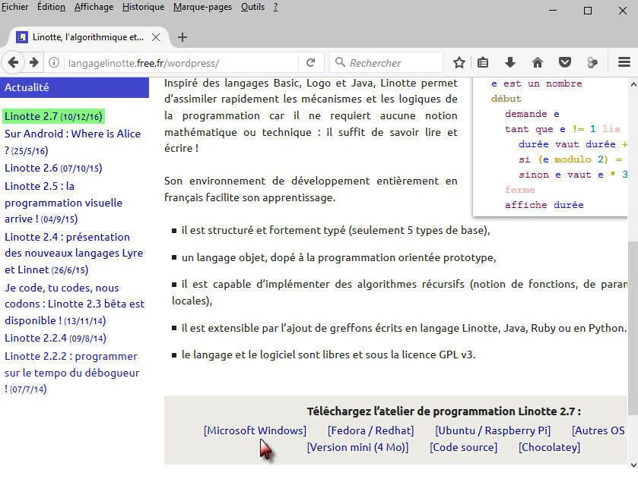The height and width of the screenshot is (479, 638).
Task: Maximize the browser window
Action: click(588, 11)
